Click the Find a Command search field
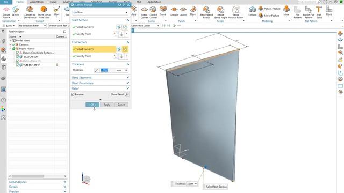Screen dimensions: 344x193 (x=307, y=2)
